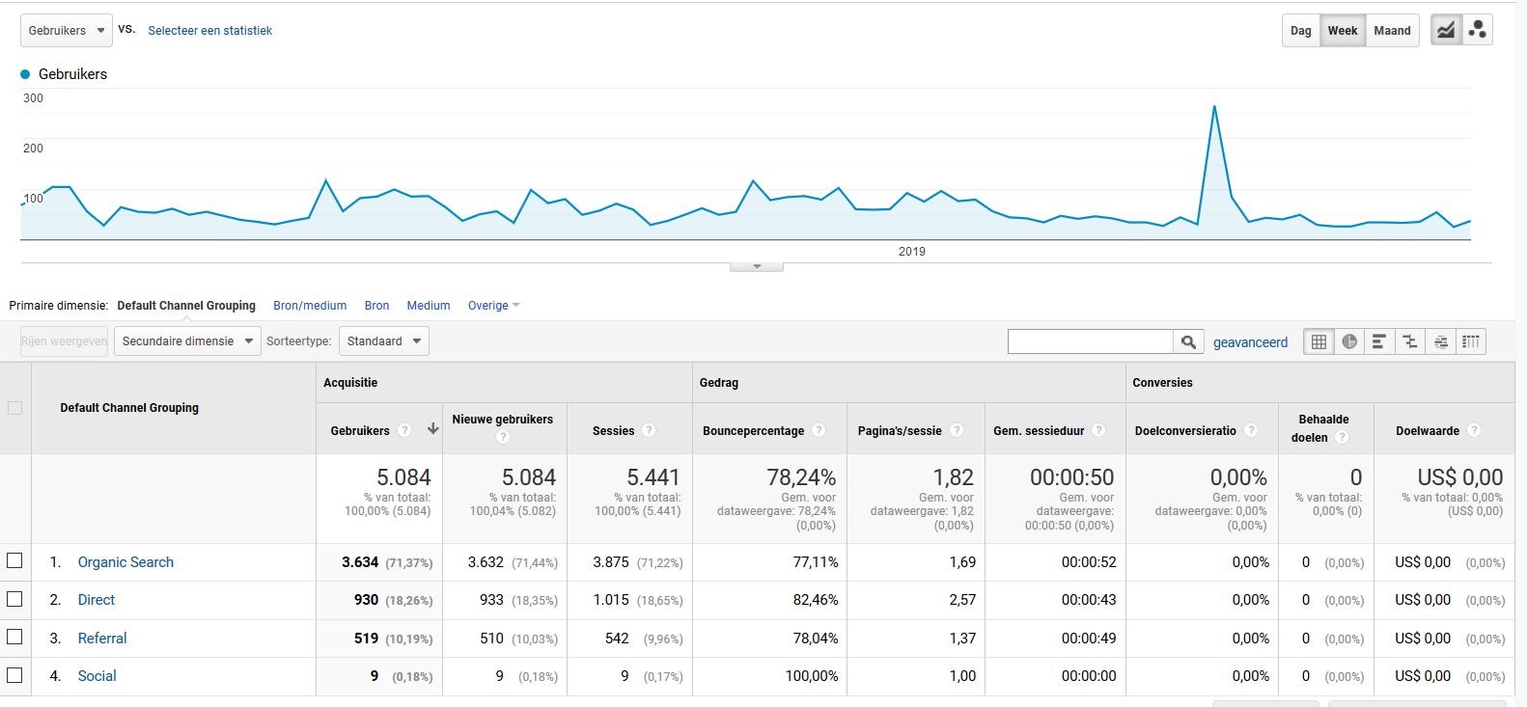Click into the table search field

pyautogui.click(x=1091, y=341)
